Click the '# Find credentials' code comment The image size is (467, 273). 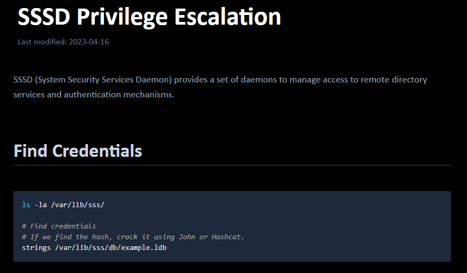point(59,226)
